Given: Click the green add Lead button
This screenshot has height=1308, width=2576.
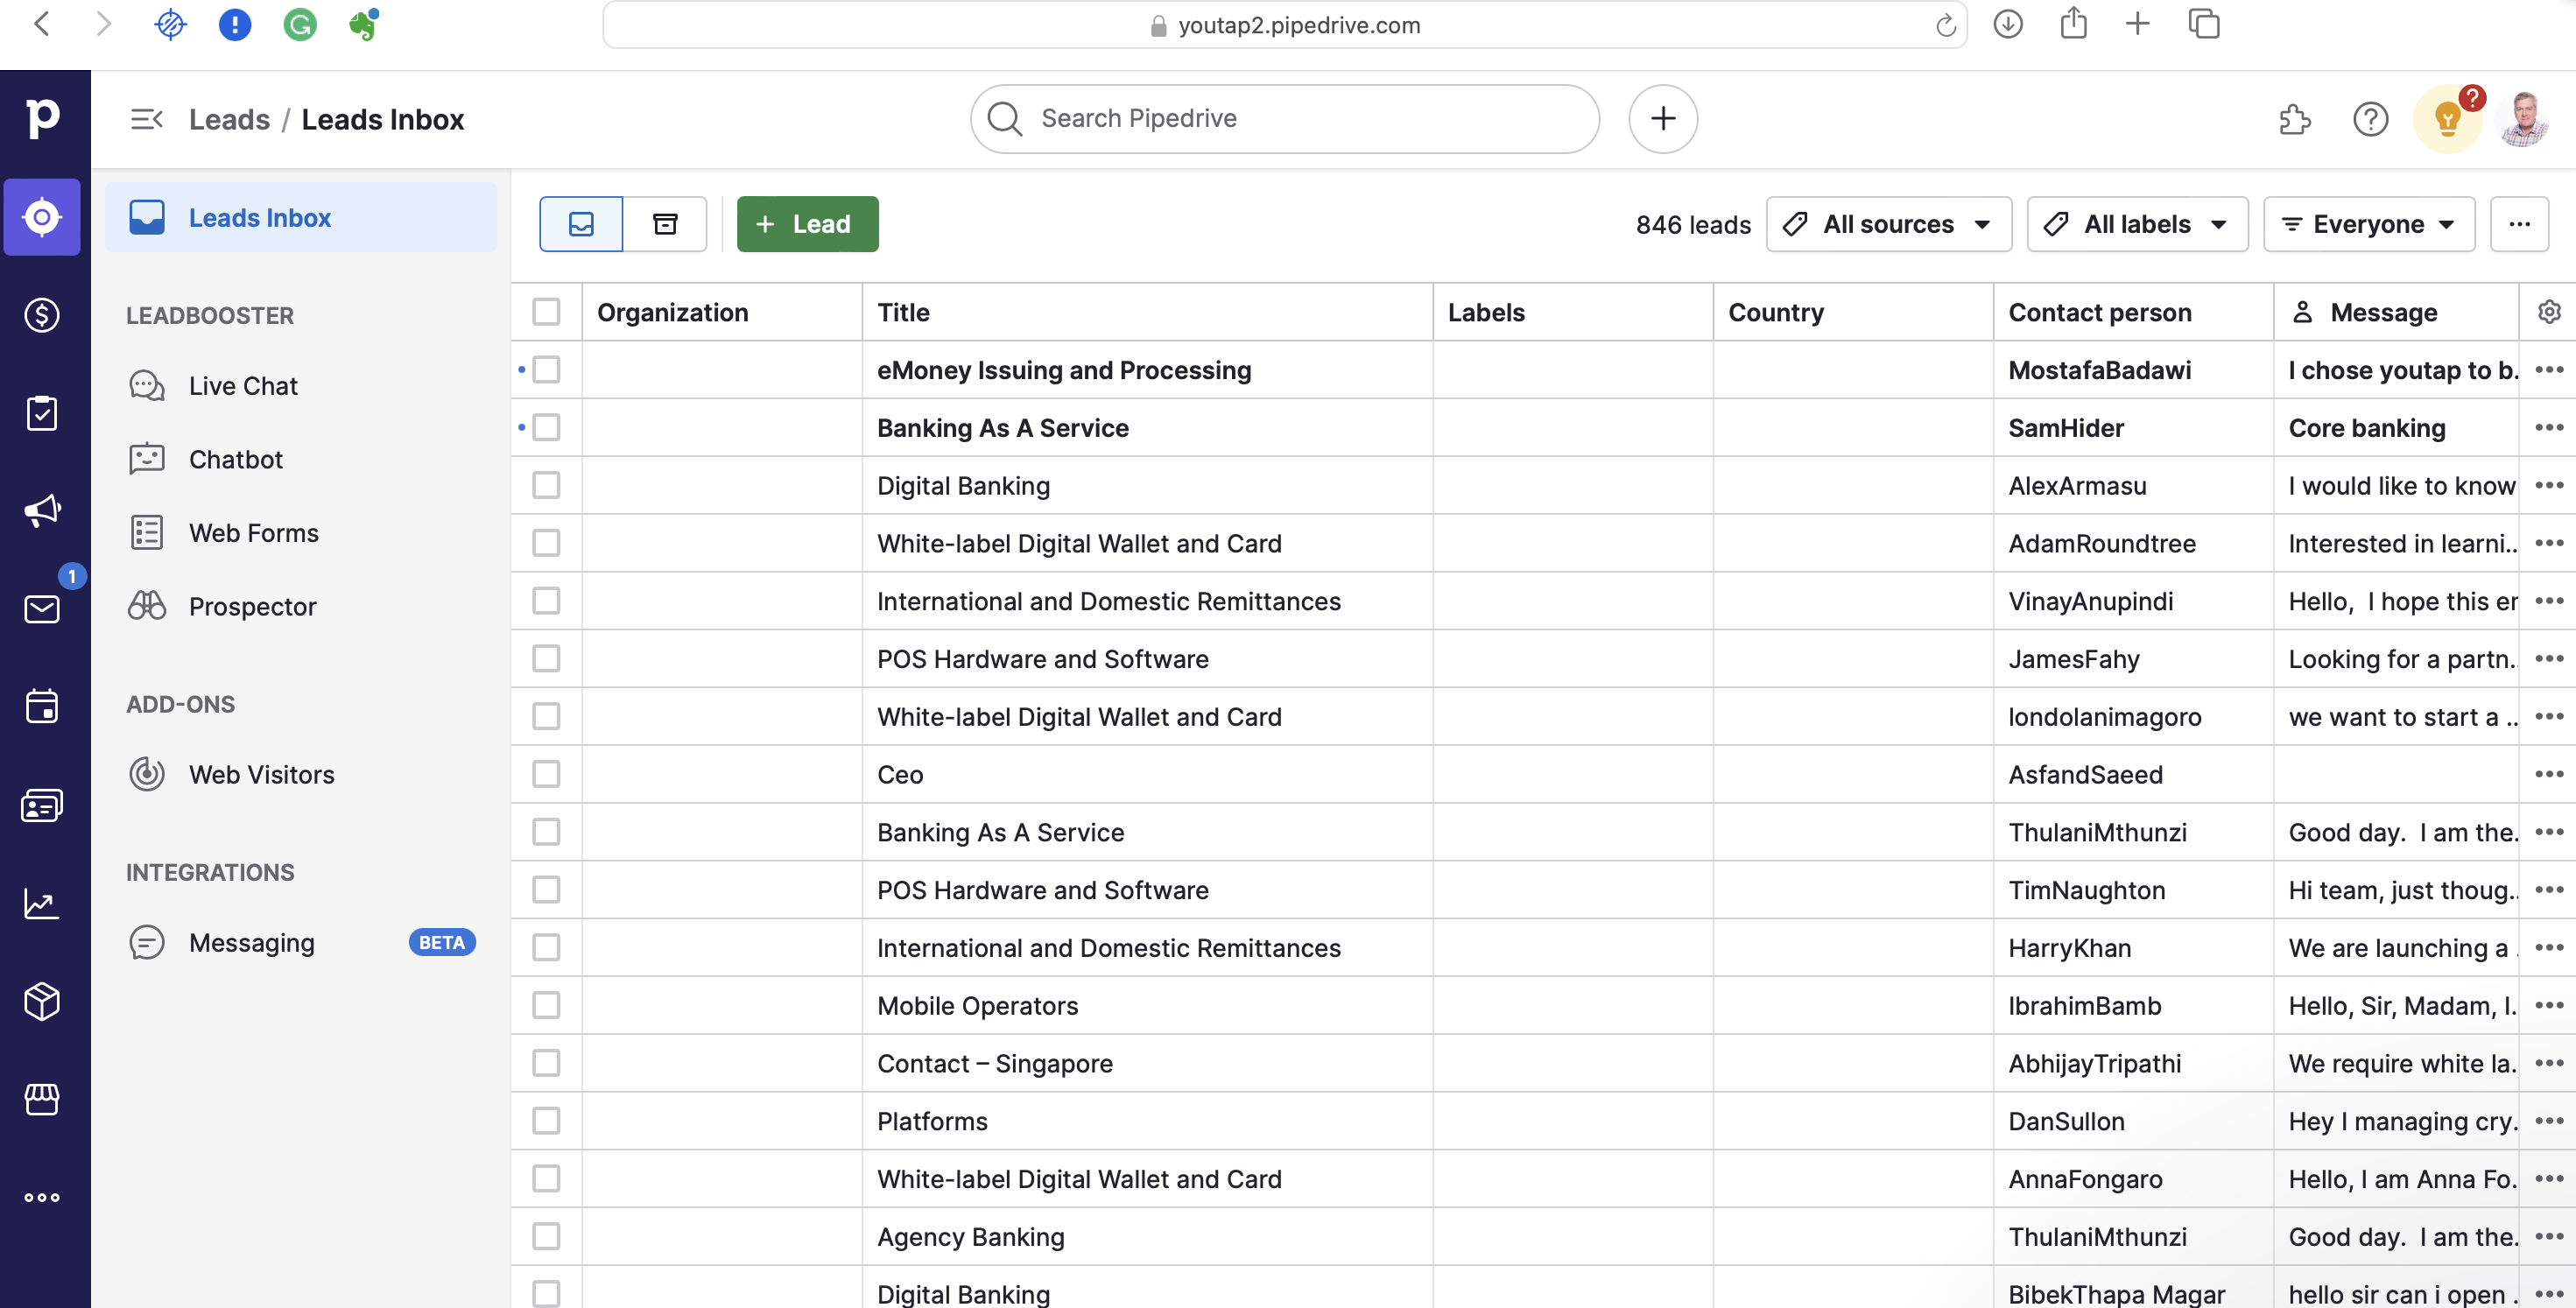Looking at the screenshot, I should 807,224.
